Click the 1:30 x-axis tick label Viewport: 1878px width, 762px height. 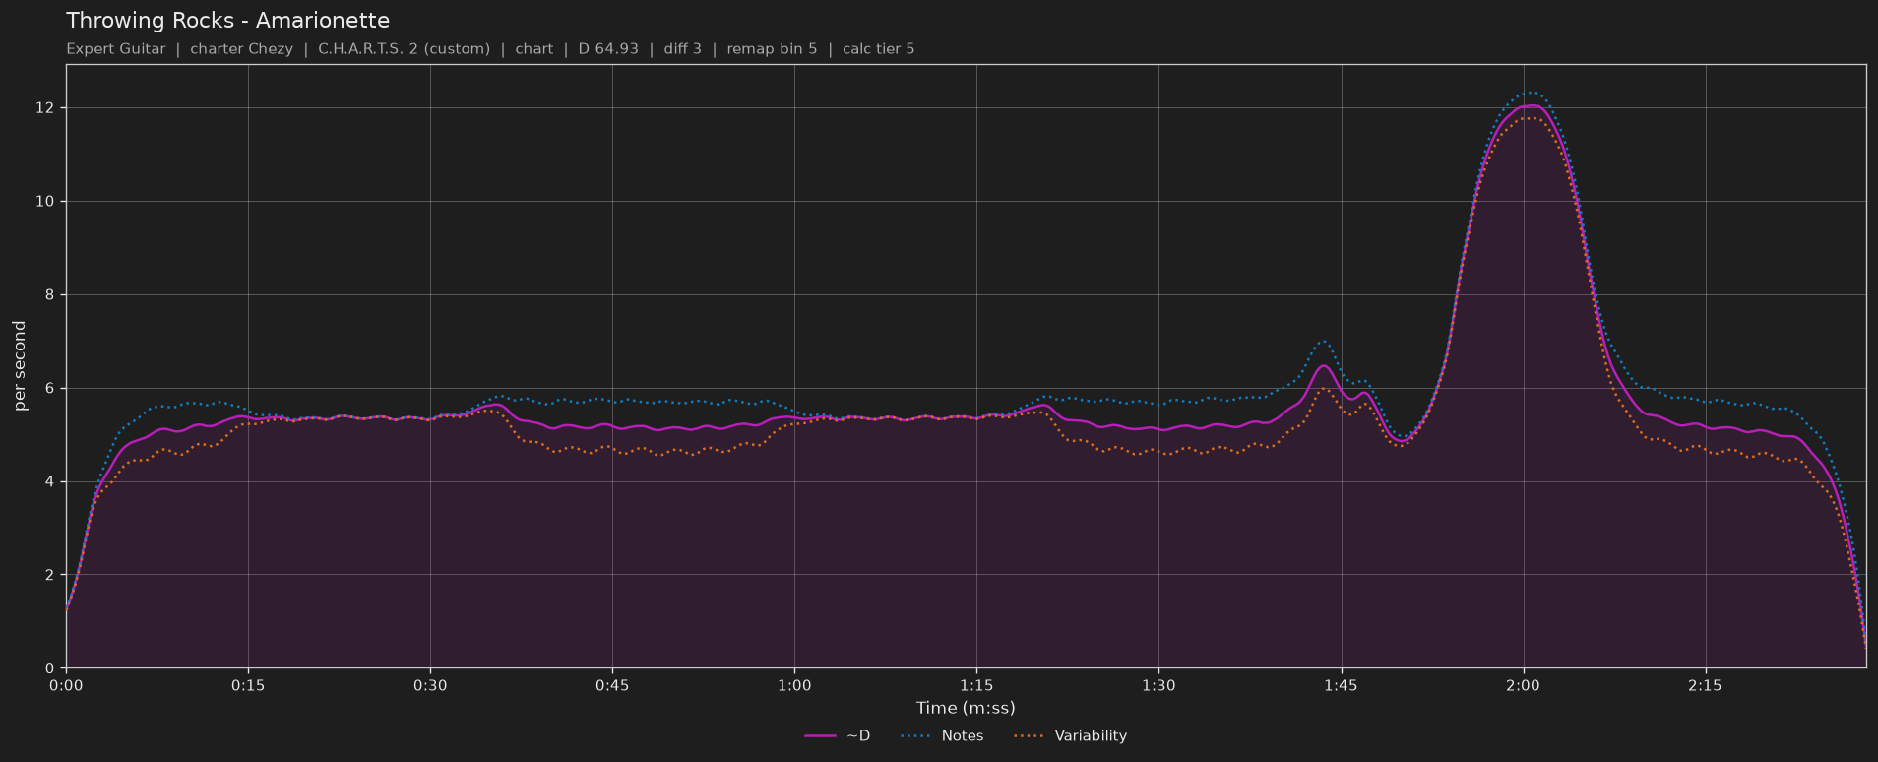pos(1158,685)
